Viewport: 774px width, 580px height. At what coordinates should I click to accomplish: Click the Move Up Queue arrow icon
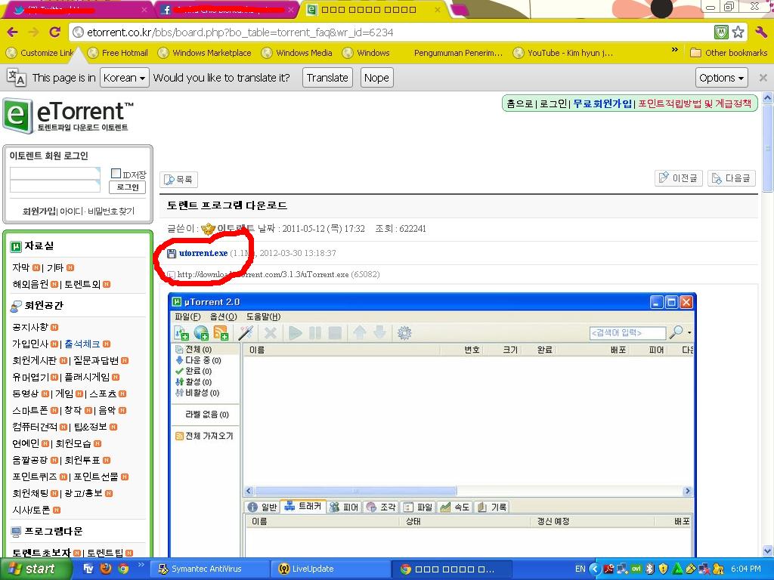(x=359, y=333)
